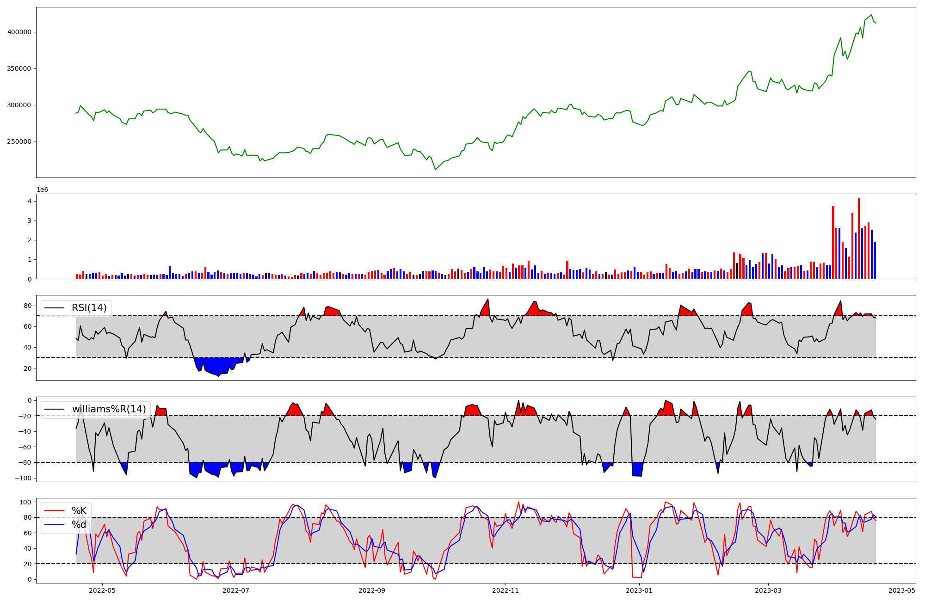The image size is (925, 601).
Task: Click the blue %d legend line
Action: 54,525
